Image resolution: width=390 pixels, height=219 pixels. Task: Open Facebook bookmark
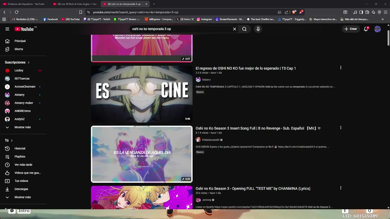[50, 19]
